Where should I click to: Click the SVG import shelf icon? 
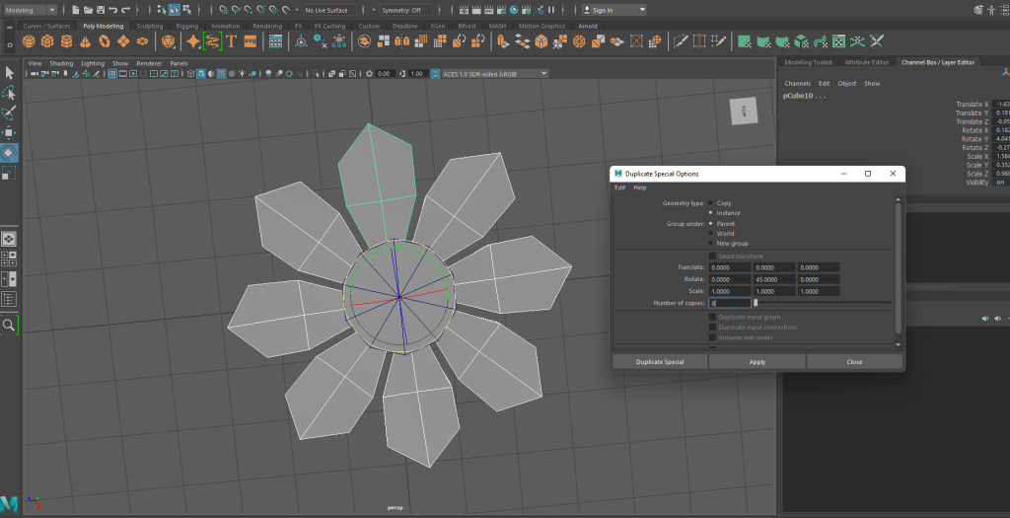click(x=250, y=41)
